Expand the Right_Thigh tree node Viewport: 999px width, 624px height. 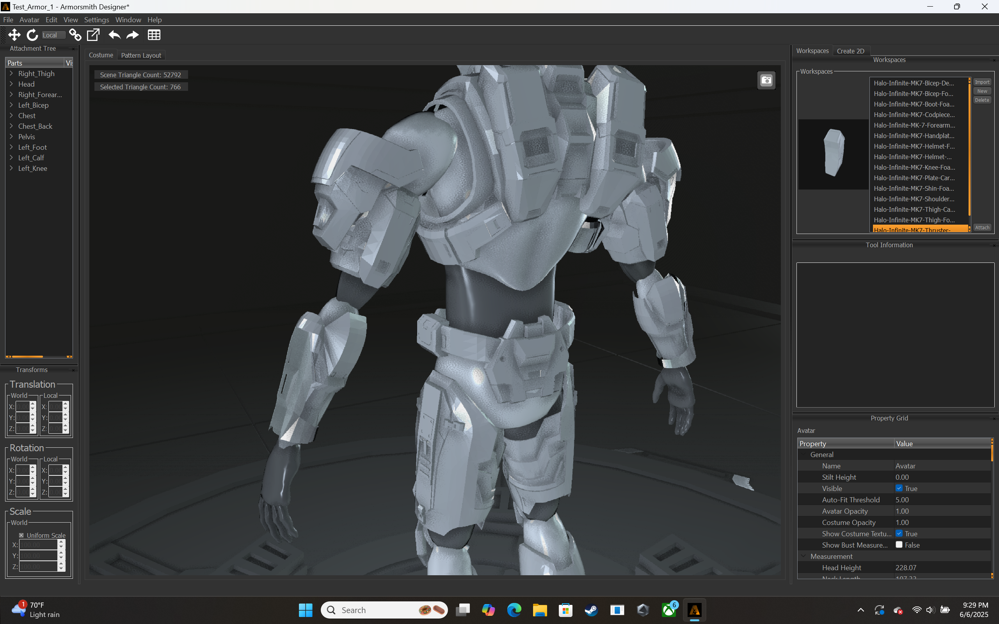click(x=12, y=73)
